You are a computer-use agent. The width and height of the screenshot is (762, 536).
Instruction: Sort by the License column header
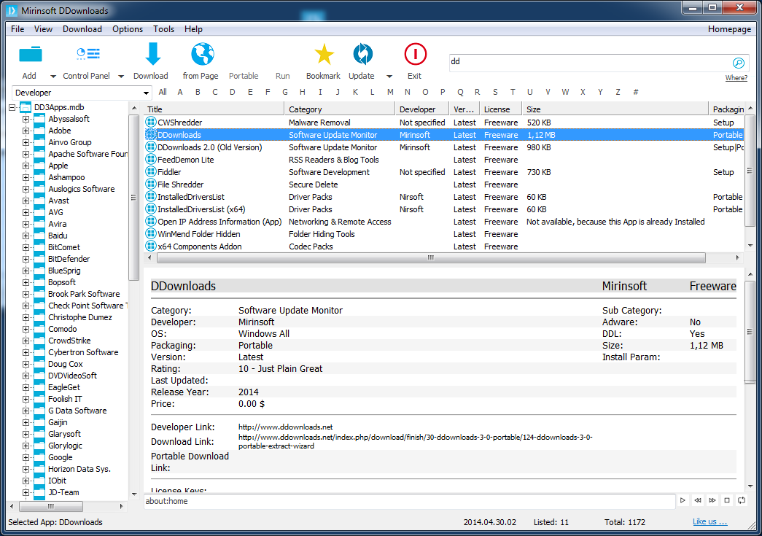[x=500, y=109]
